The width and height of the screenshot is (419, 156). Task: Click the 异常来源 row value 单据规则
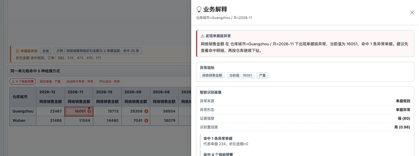pyautogui.click(x=403, y=101)
